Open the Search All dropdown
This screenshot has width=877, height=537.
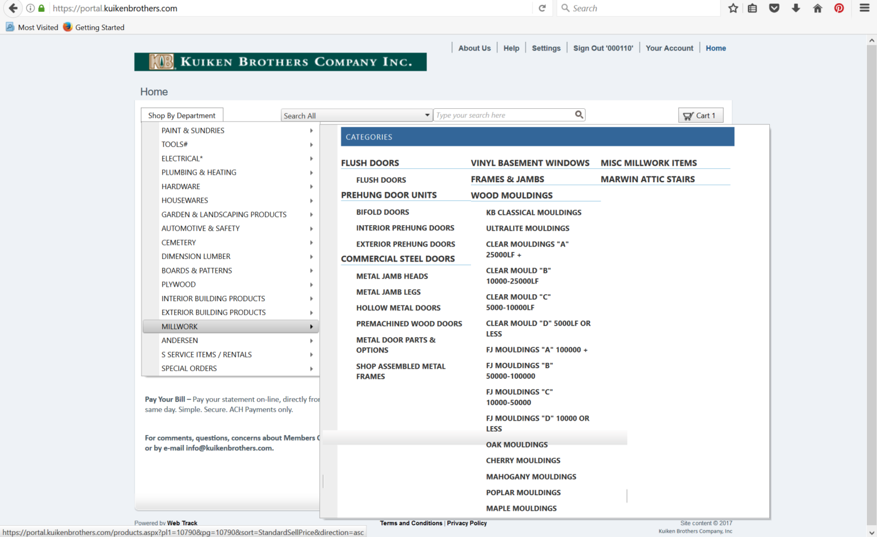click(356, 115)
